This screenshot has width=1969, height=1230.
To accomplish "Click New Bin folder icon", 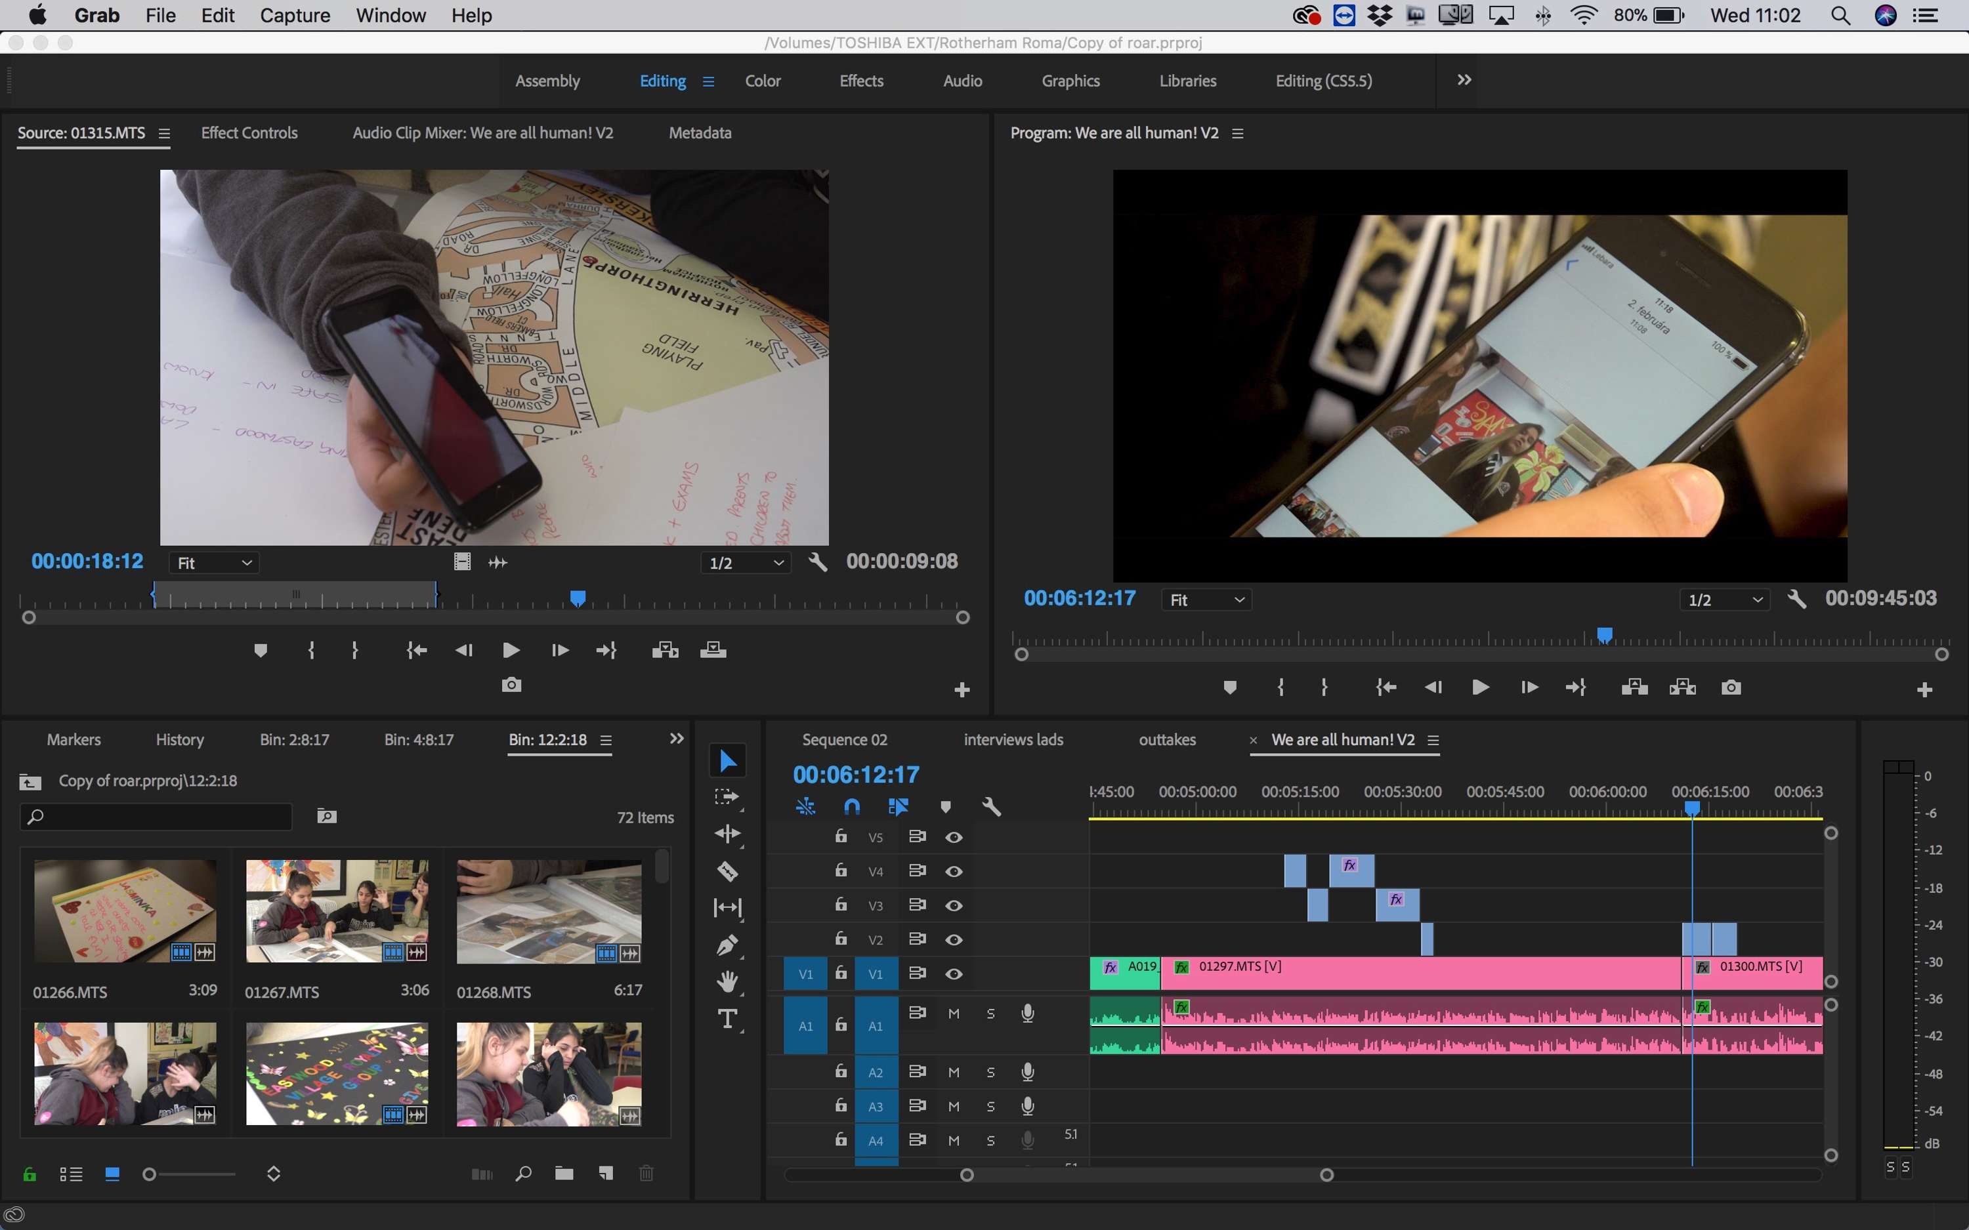I will coord(564,1173).
